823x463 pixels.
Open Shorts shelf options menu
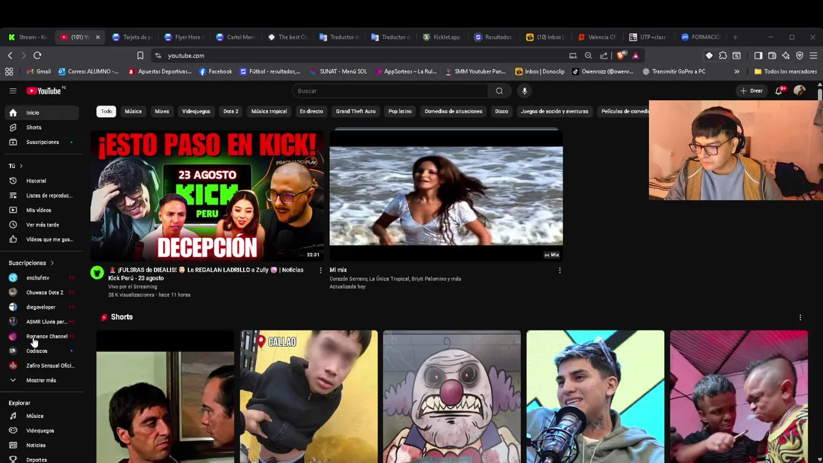[x=800, y=317]
